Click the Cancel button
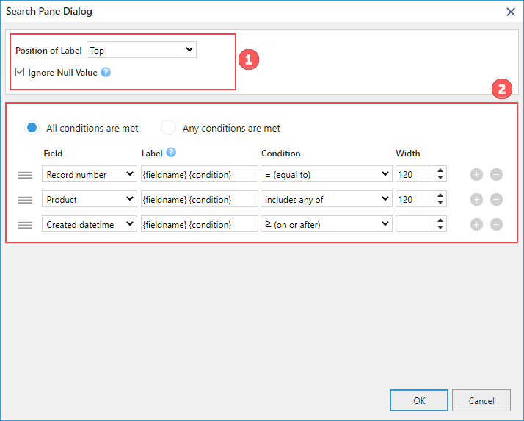 (x=481, y=400)
